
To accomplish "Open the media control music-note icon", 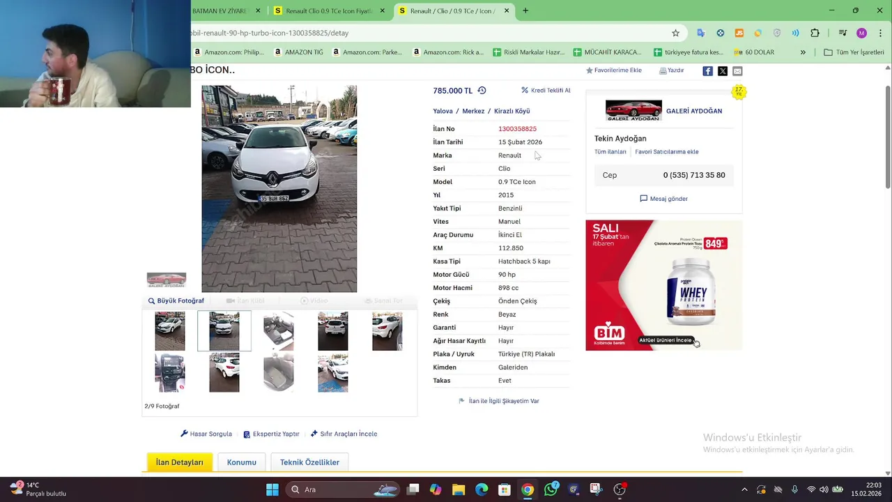I will pyautogui.click(x=843, y=33).
